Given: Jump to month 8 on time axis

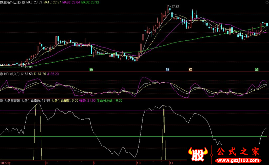Looking at the screenshot, I should click(47, 163).
